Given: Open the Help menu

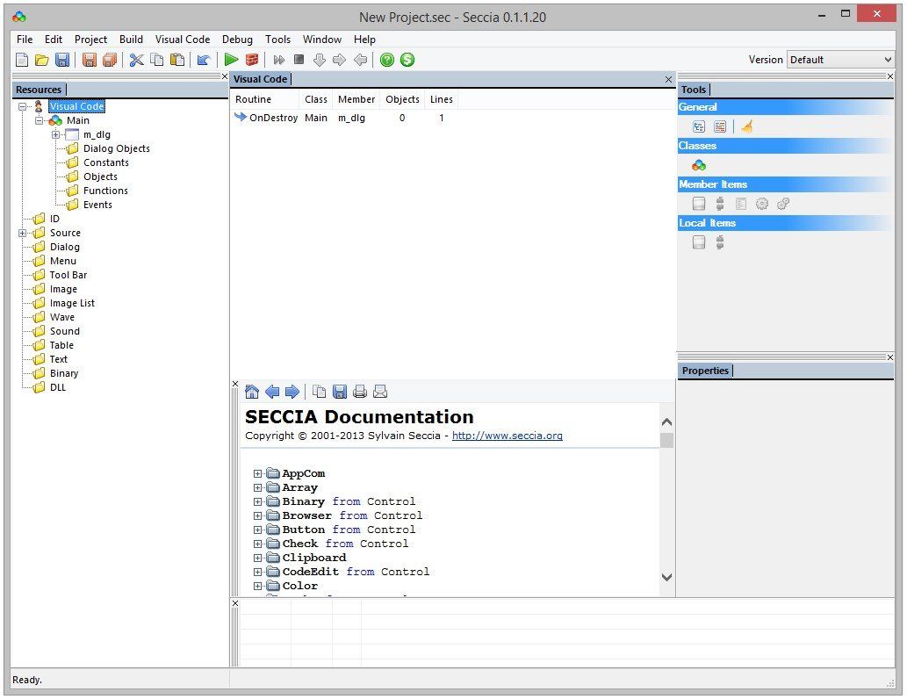Looking at the screenshot, I should [364, 40].
